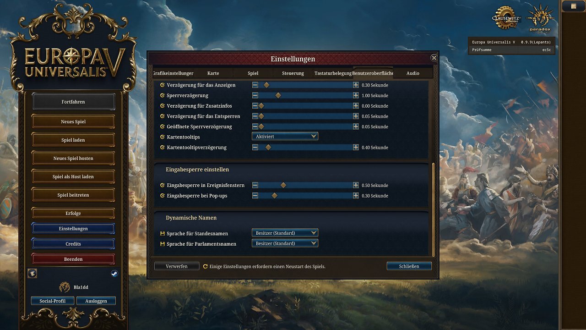Click the Verwerfen button
Screen dimensions: 586x330
(x=177, y=266)
